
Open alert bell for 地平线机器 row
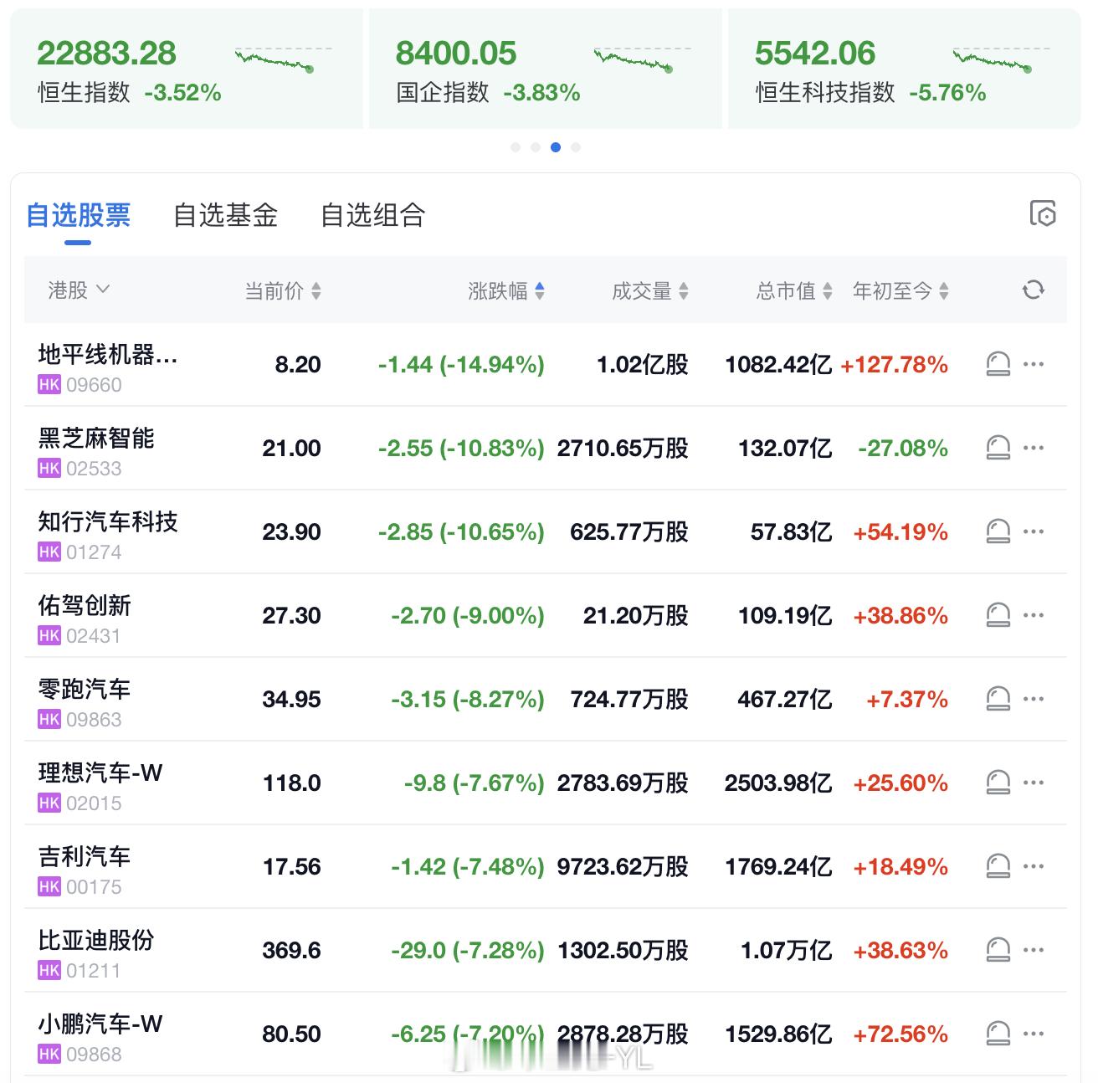click(998, 364)
